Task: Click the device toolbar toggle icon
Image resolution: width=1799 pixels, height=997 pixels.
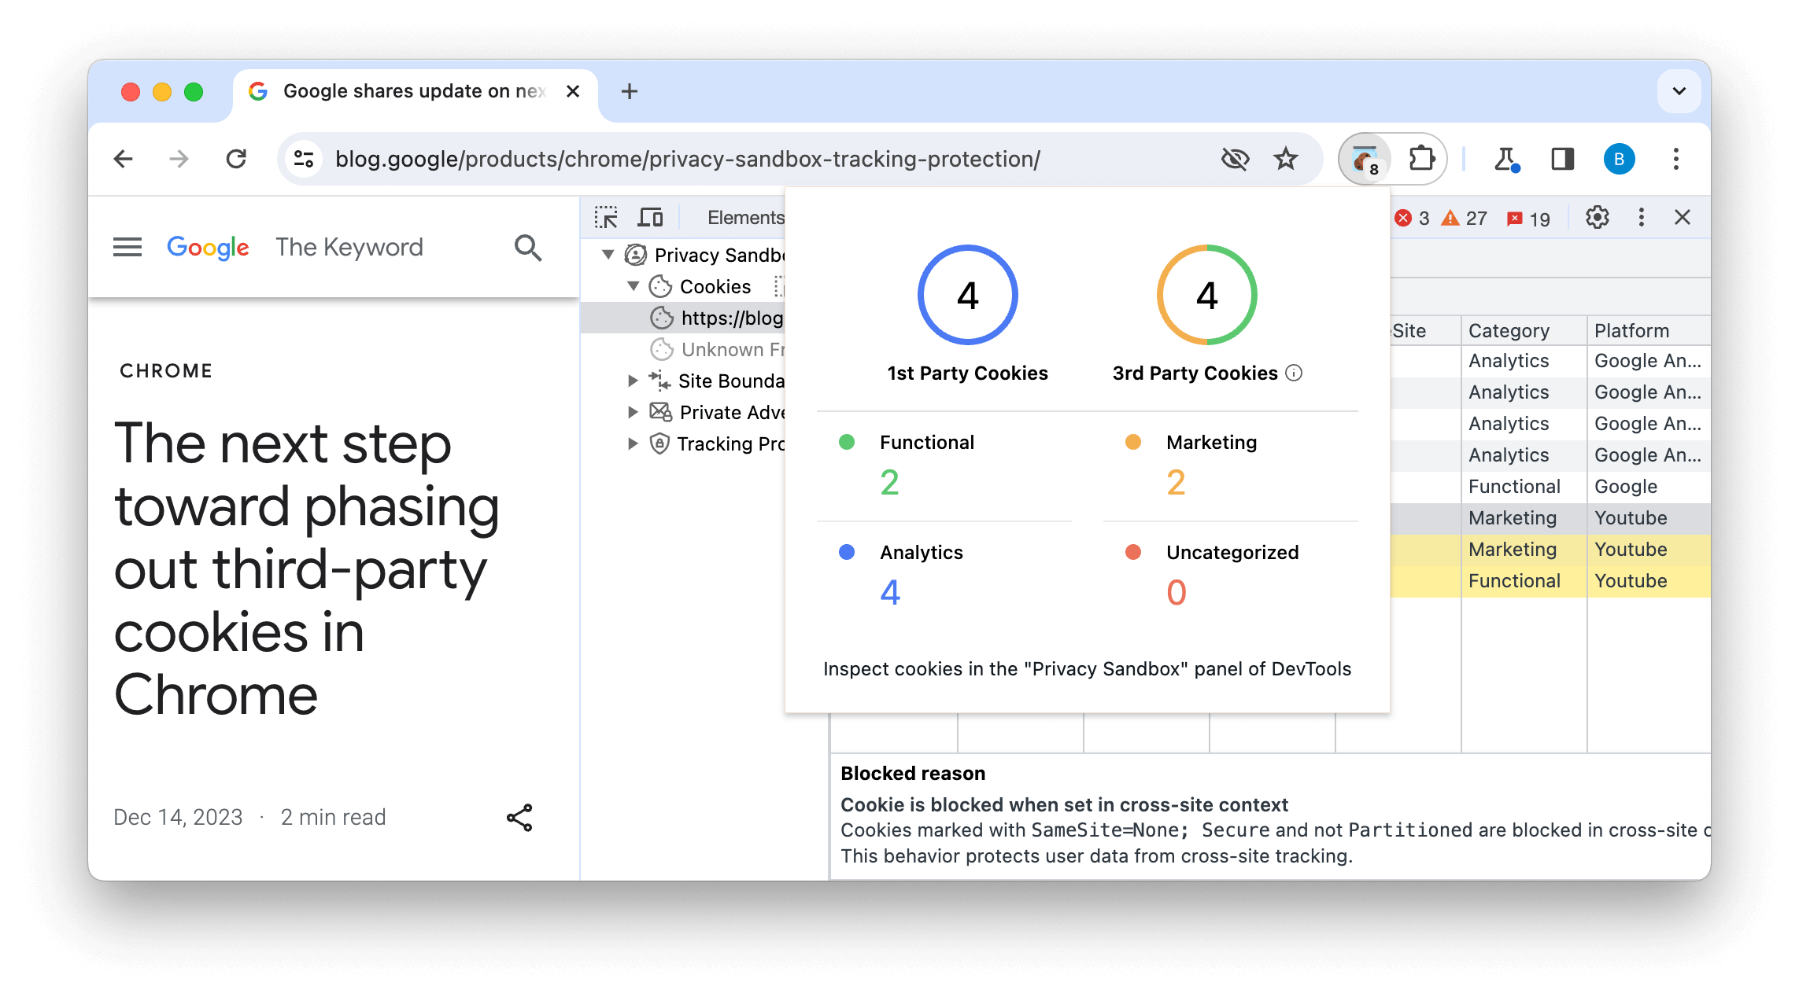Action: click(652, 216)
